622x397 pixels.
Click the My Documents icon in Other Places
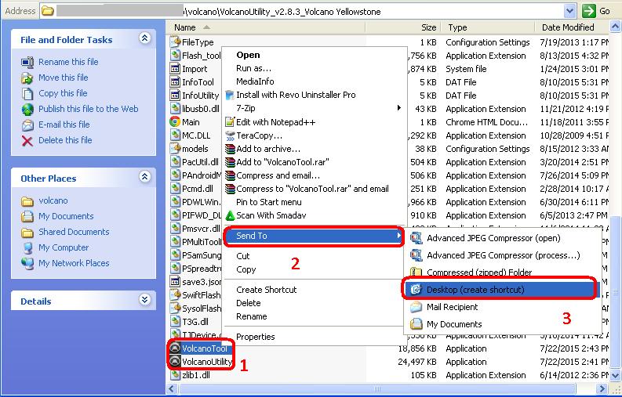click(27, 216)
